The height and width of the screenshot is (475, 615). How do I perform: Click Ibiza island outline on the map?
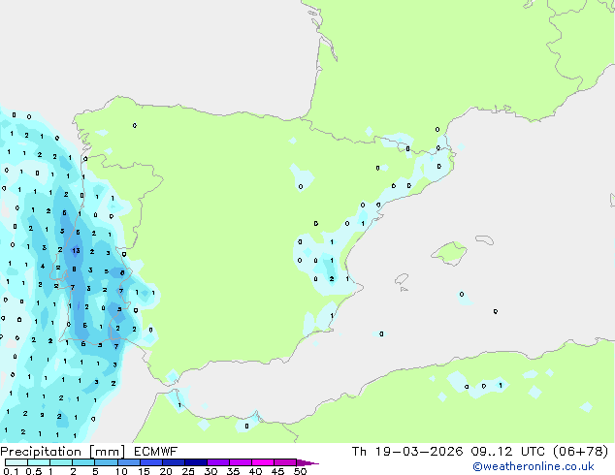coord(402,279)
